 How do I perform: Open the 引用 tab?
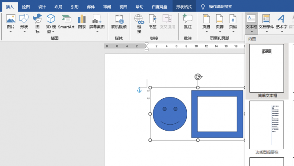(74, 7)
